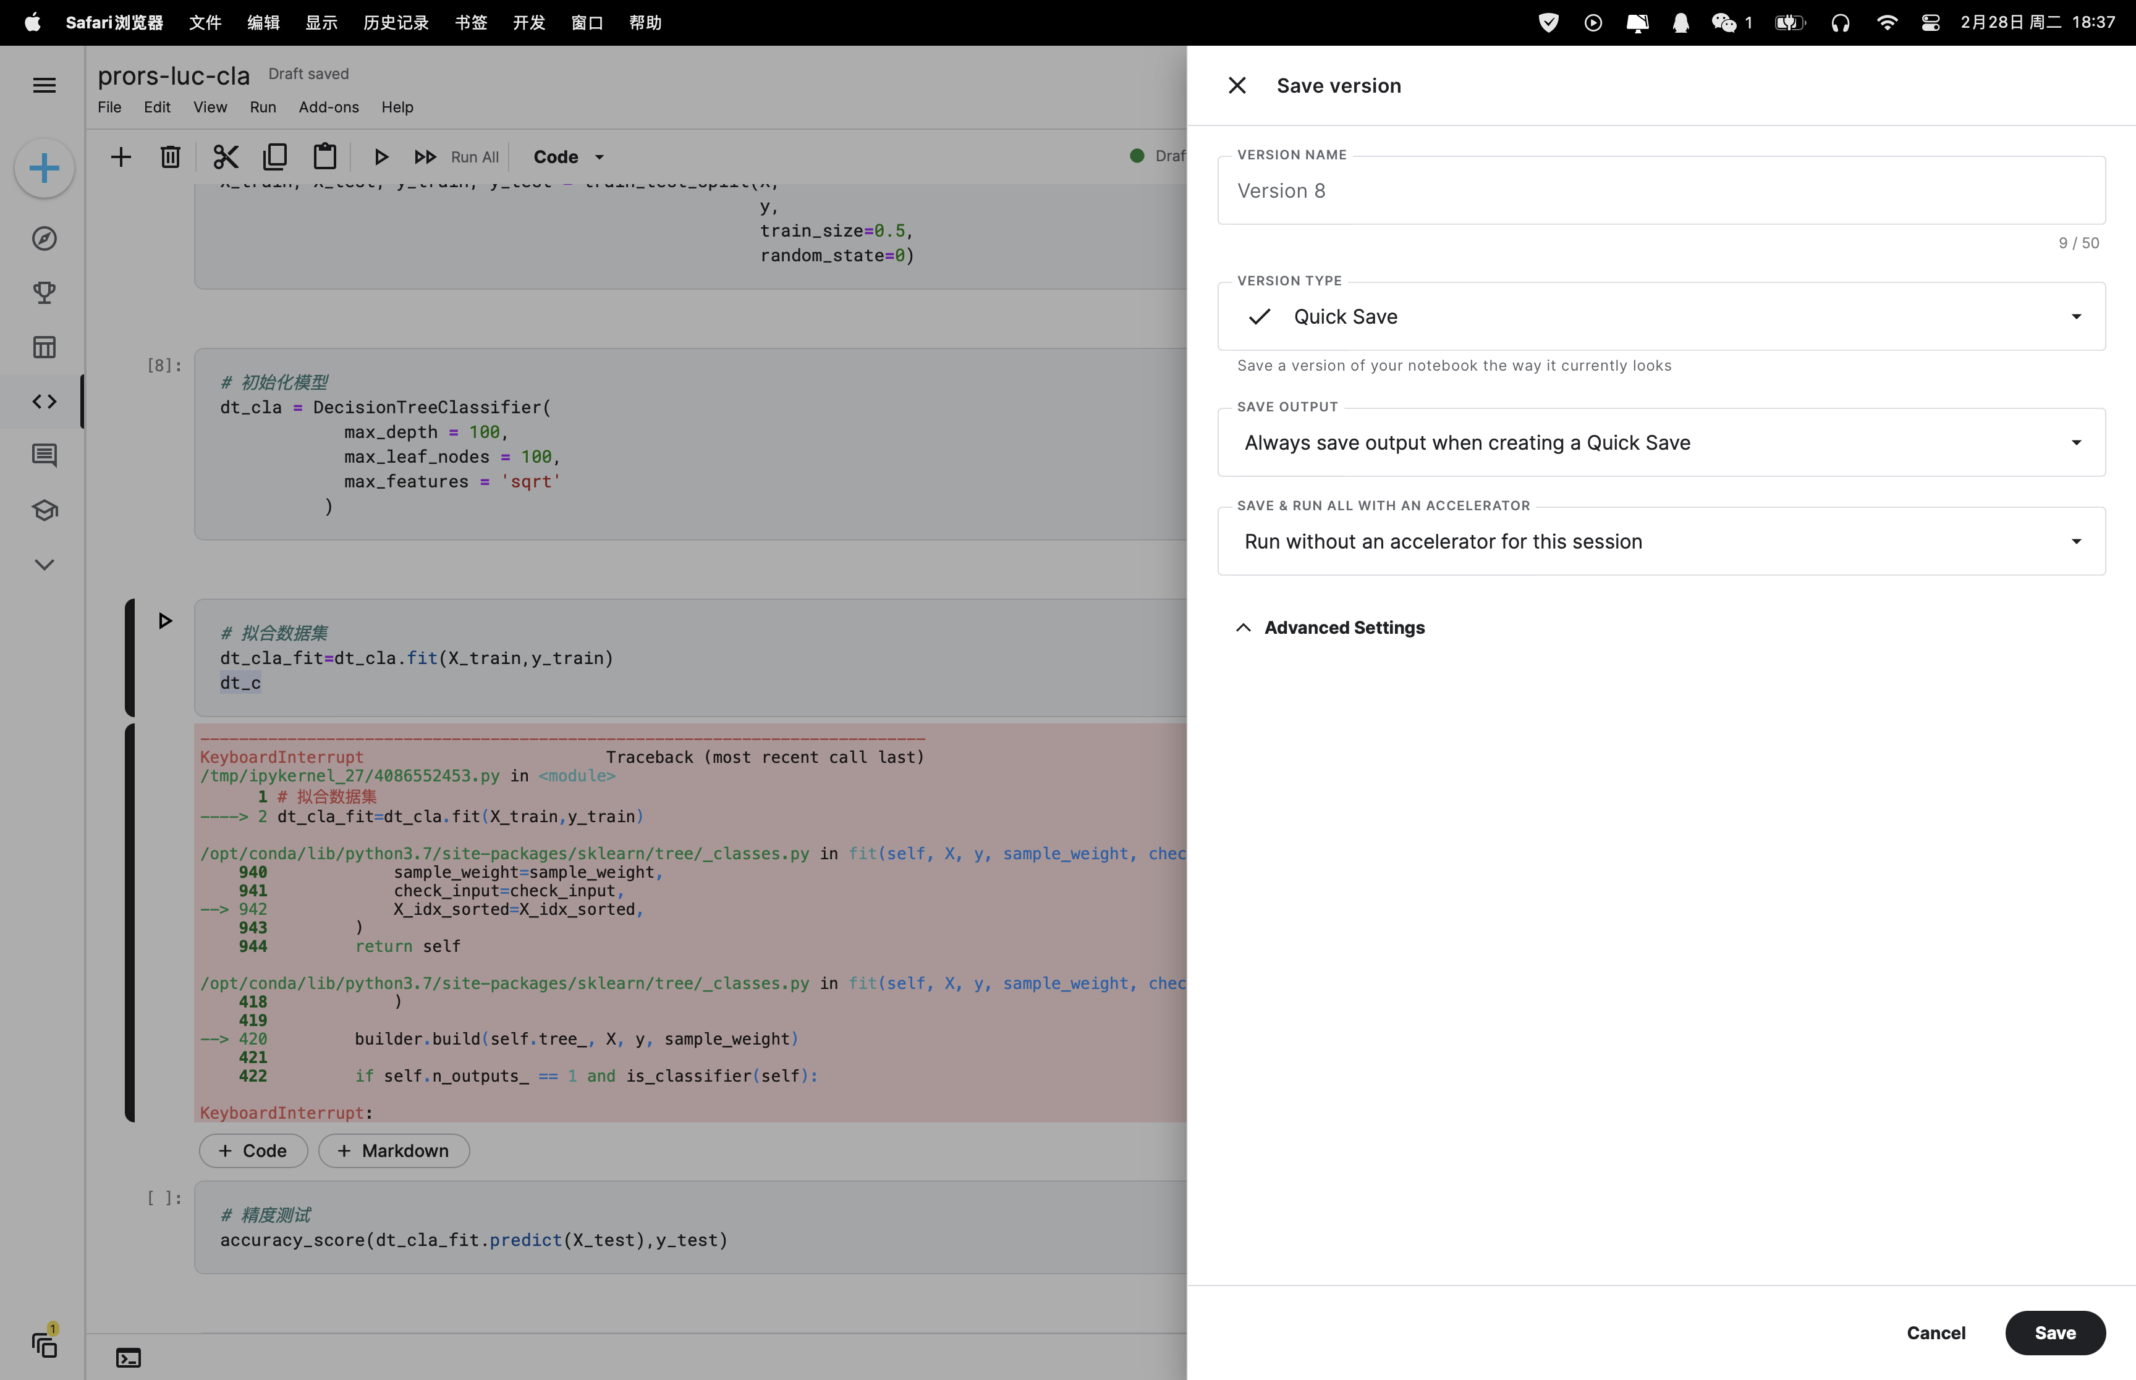Open the Code cell type dropdown
Screen dimensions: 2136x1380
[x=569, y=157]
